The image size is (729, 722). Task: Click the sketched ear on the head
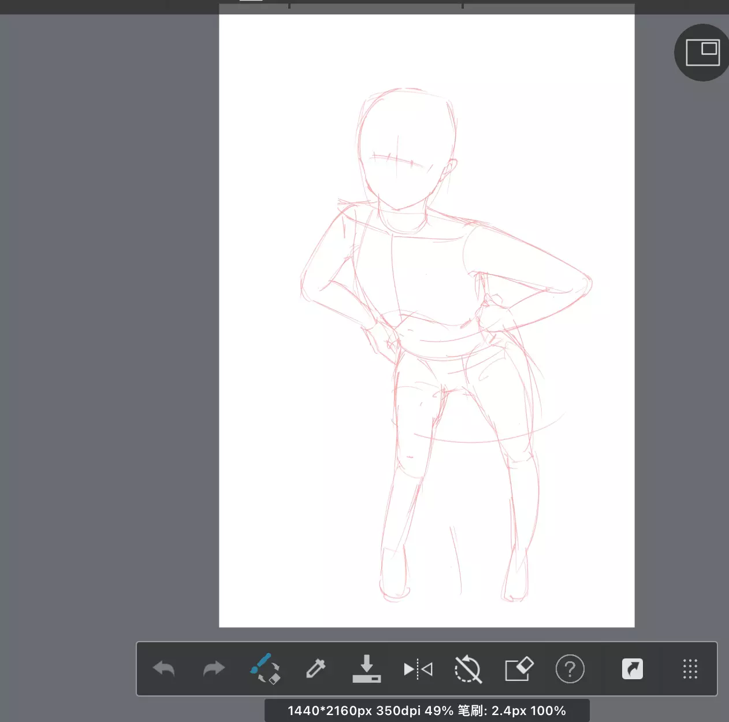[x=451, y=169]
